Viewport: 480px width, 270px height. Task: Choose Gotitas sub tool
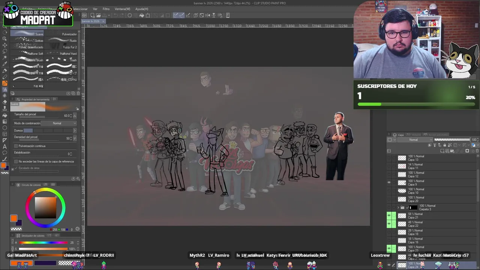(28, 40)
